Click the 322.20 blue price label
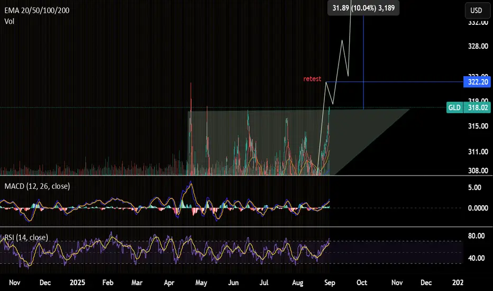This screenshot has width=493, height=291. pyautogui.click(x=477, y=82)
